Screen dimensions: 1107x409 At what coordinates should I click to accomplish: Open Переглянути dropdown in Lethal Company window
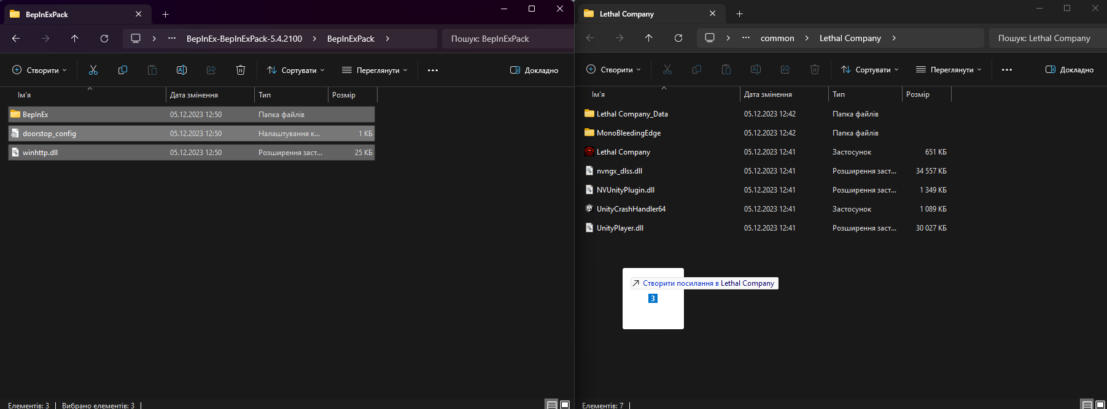pos(949,69)
